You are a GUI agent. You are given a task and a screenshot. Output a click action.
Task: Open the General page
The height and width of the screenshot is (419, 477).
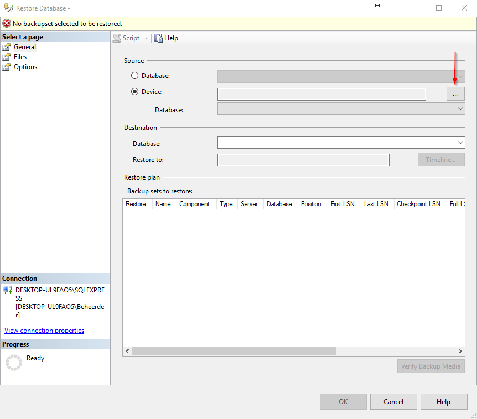pyautogui.click(x=25, y=47)
